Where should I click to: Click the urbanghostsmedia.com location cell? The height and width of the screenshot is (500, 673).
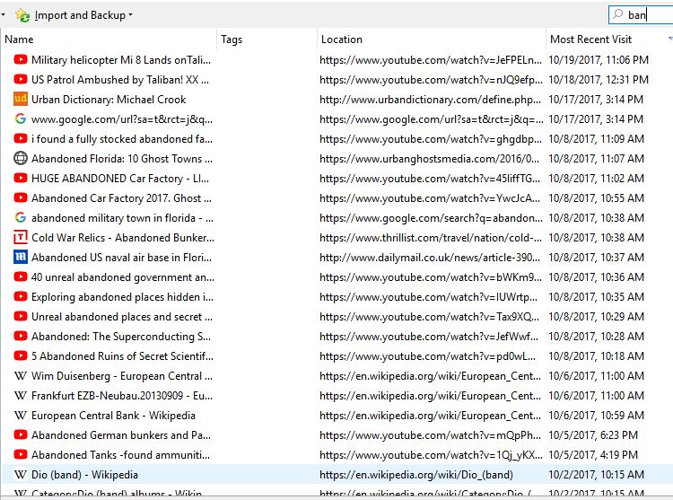(429, 159)
